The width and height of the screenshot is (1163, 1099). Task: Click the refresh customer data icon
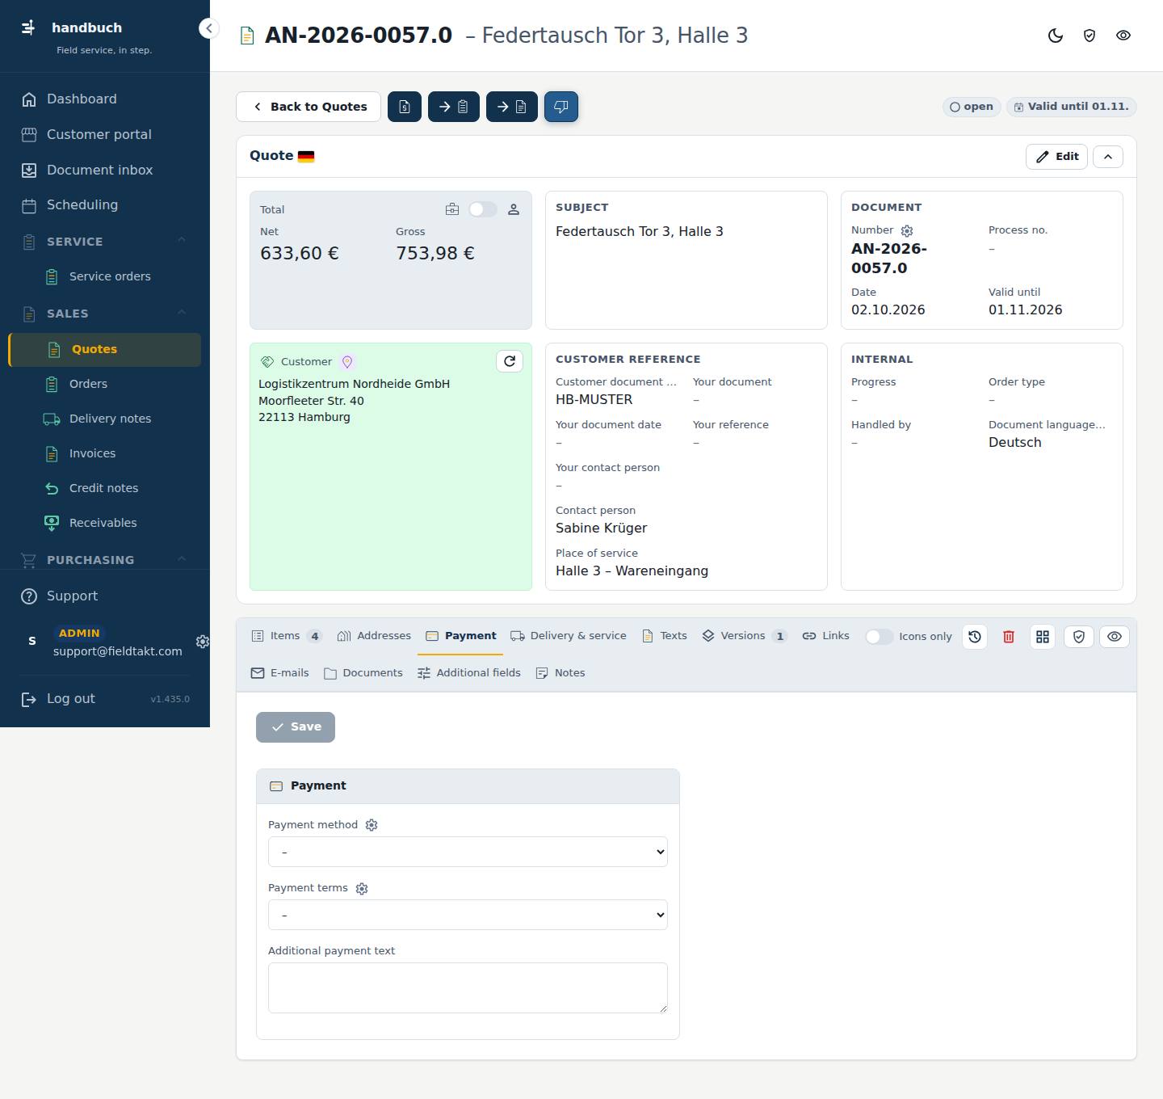510,361
